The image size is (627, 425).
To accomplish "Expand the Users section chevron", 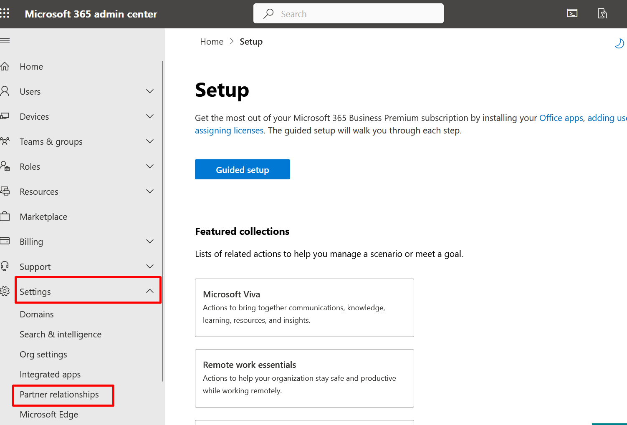I will click(150, 91).
